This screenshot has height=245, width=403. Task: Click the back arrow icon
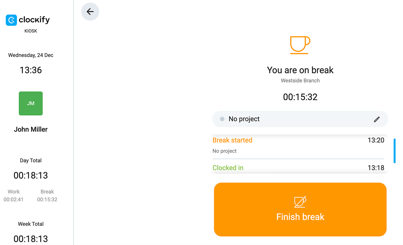pyautogui.click(x=90, y=12)
